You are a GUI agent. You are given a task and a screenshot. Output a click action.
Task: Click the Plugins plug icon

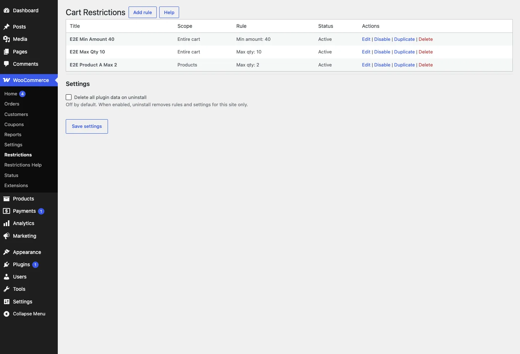pos(6,264)
